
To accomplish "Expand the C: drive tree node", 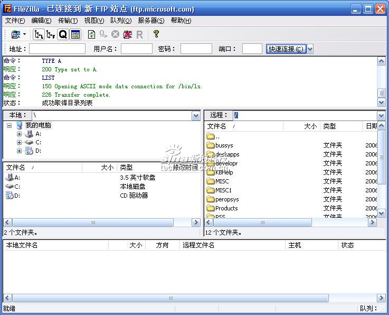I will click(x=19, y=142).
